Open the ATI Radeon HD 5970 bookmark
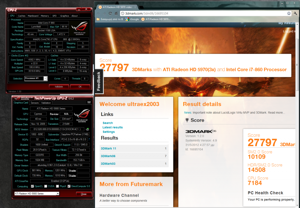The image size is (300, 208). click(x=156, y=19)
